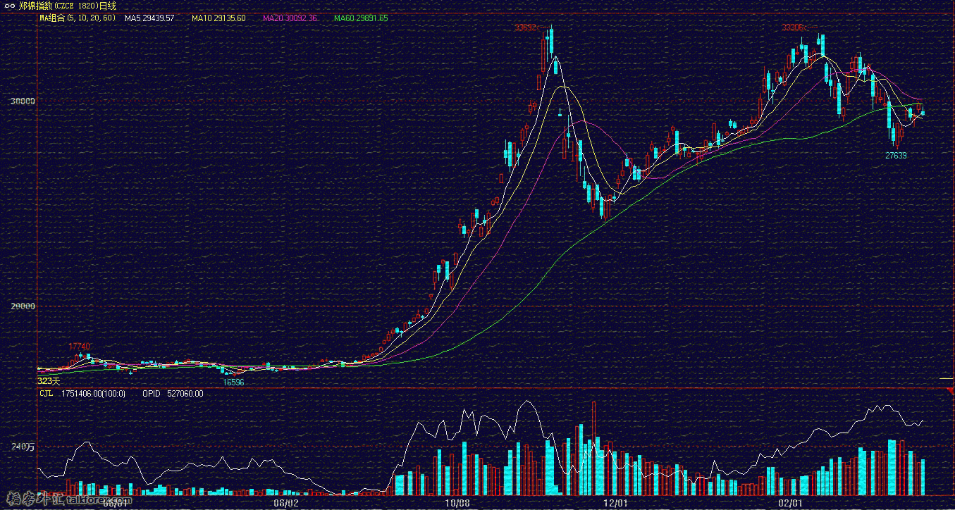955x510 pixels.
Task: Click the 06/02 date axis label
Action: (285, 503)
